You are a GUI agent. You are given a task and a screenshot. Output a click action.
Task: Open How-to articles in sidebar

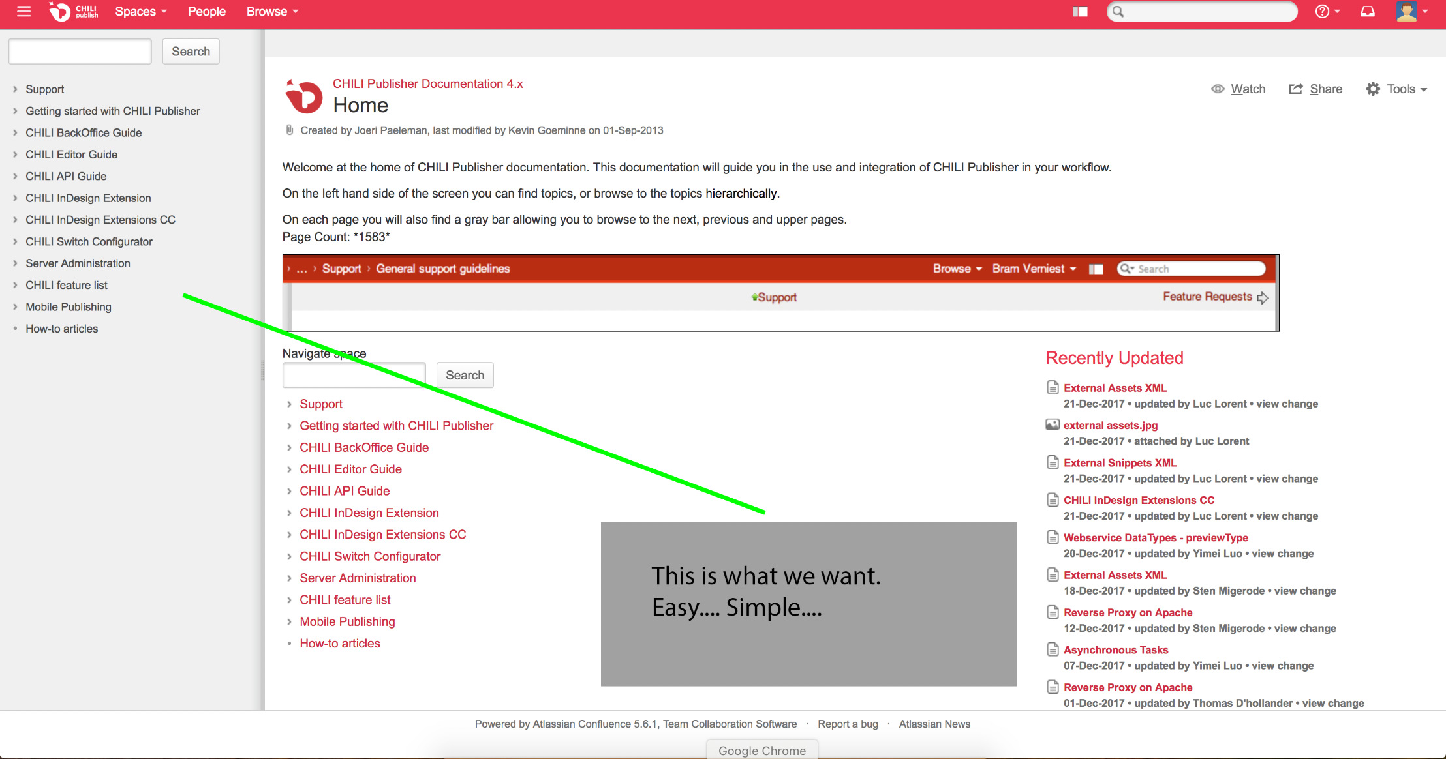click(x=62, y=329)
